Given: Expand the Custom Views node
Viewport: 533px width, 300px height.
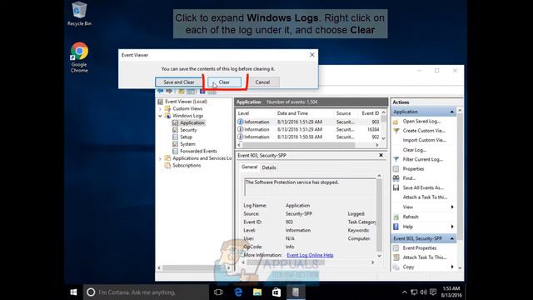Looking at the screenshot, I should (160, 109).
